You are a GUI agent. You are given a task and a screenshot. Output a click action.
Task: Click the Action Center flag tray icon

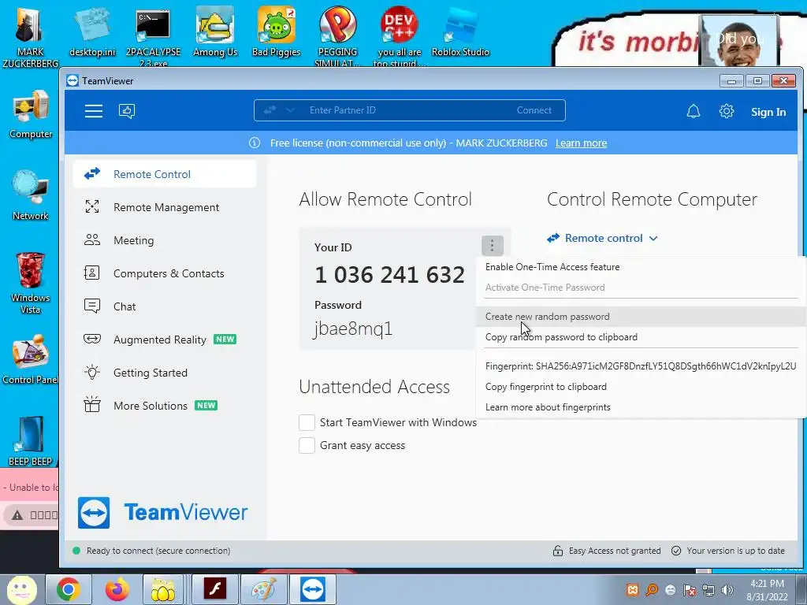tap(690, 590)
